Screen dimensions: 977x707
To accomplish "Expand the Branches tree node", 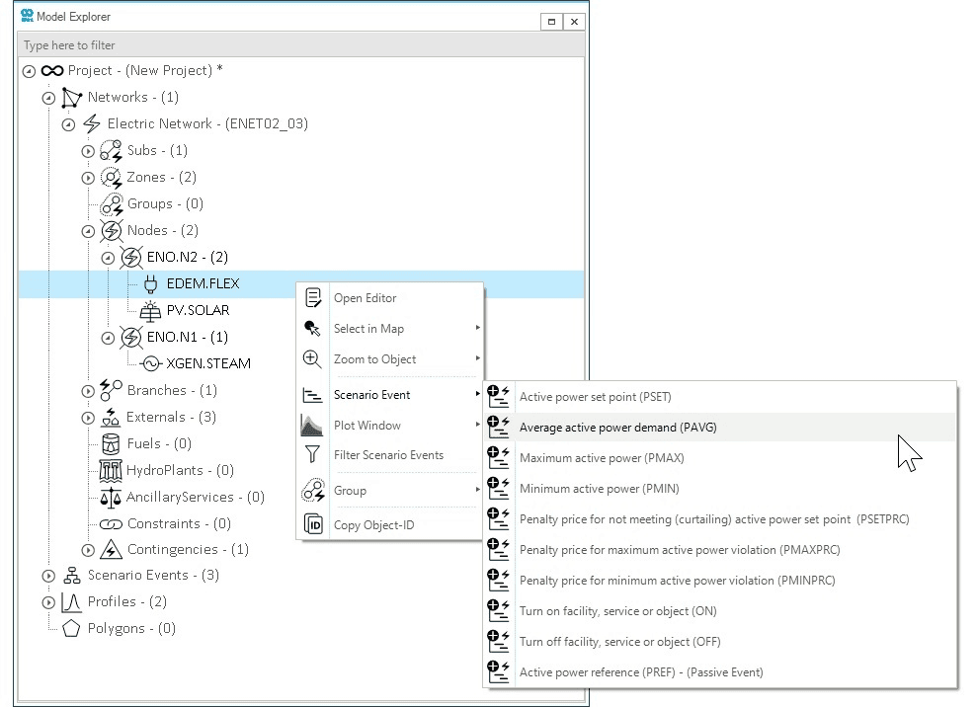I will [x=88, y=391].
